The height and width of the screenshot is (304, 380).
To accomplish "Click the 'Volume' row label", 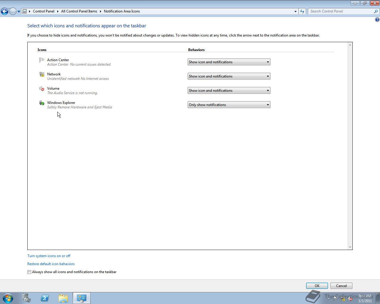I will [x=53, y=88].
